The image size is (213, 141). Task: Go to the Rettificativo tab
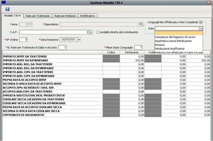87,16
